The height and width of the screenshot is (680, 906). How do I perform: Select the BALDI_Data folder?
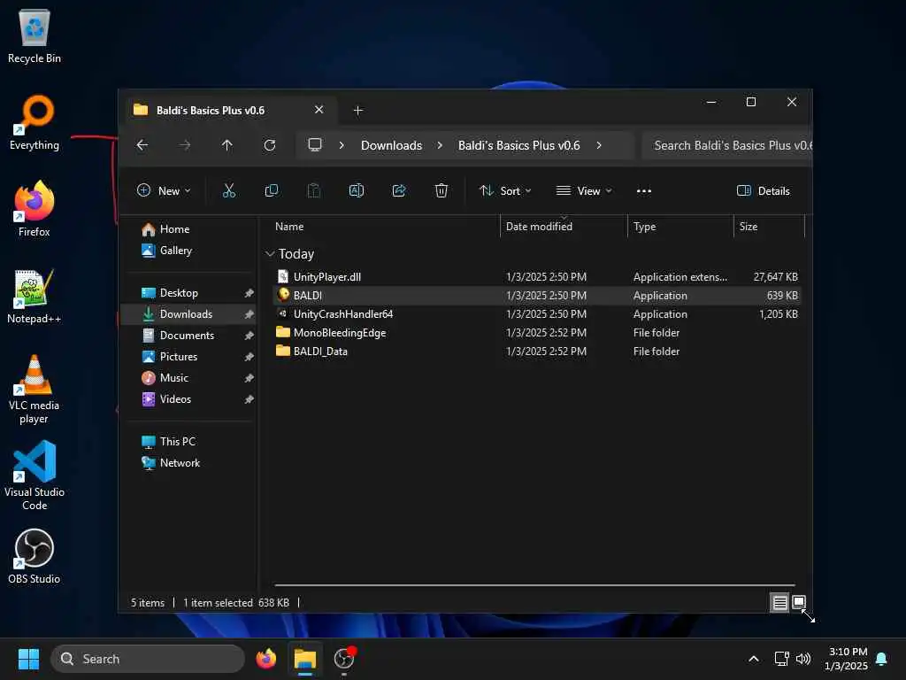(x=536, y=351)
